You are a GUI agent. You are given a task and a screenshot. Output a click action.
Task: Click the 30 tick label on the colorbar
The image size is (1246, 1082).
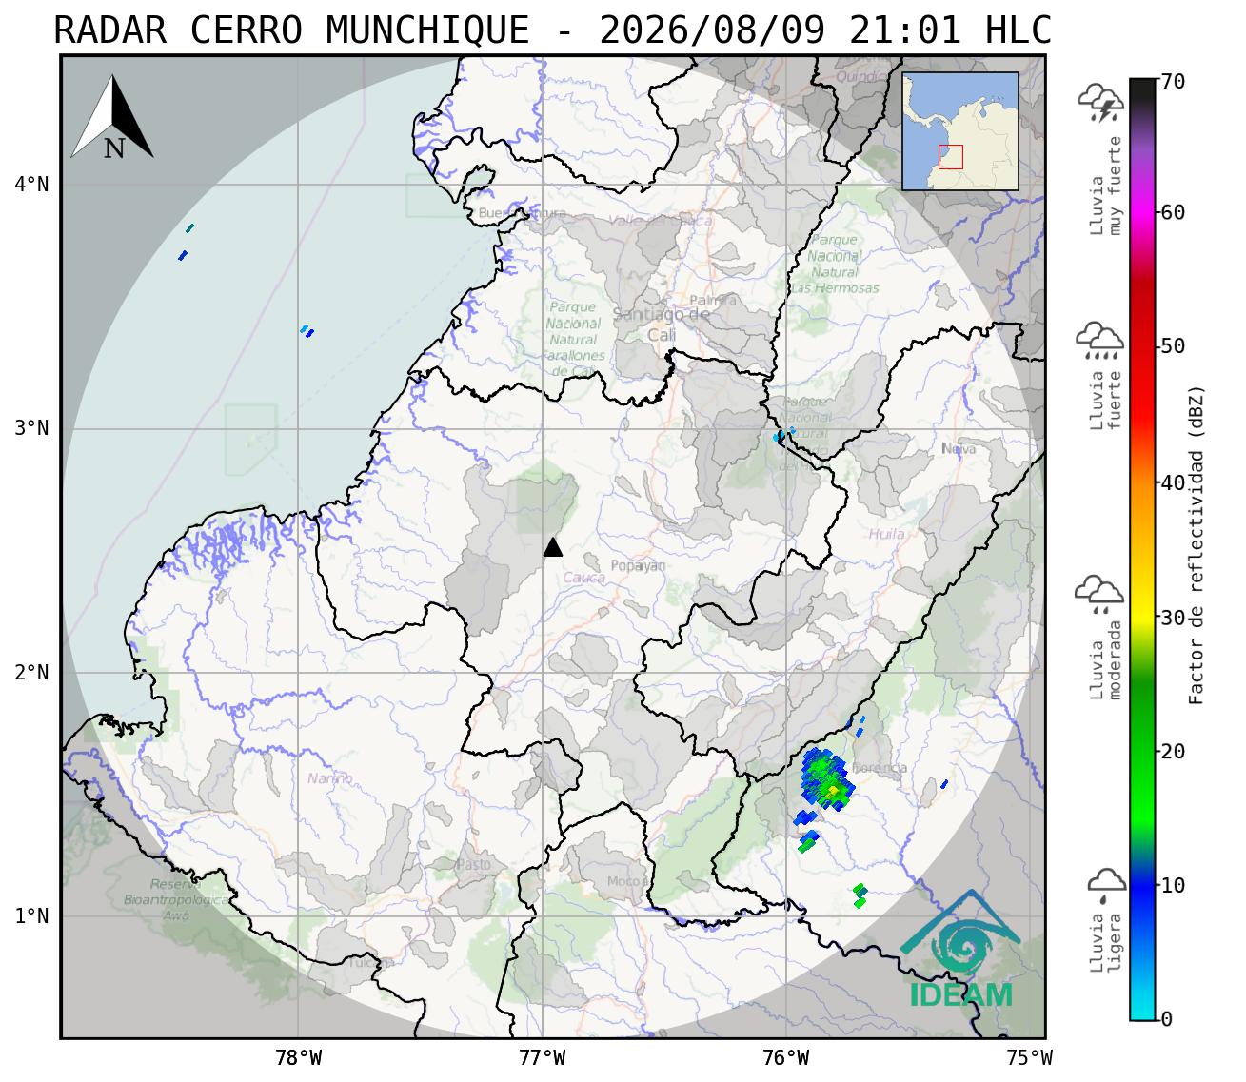[x=1174, y=618]
